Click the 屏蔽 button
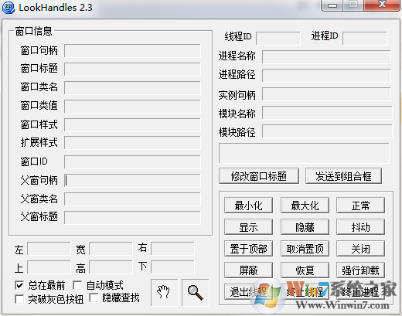Screen dimensions: 402x316 [248, 270]
